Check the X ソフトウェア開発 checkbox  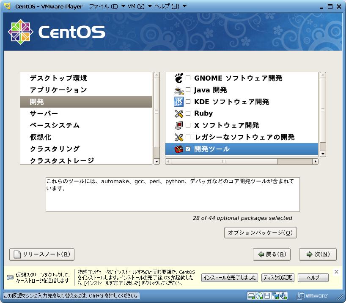[188, 125]
